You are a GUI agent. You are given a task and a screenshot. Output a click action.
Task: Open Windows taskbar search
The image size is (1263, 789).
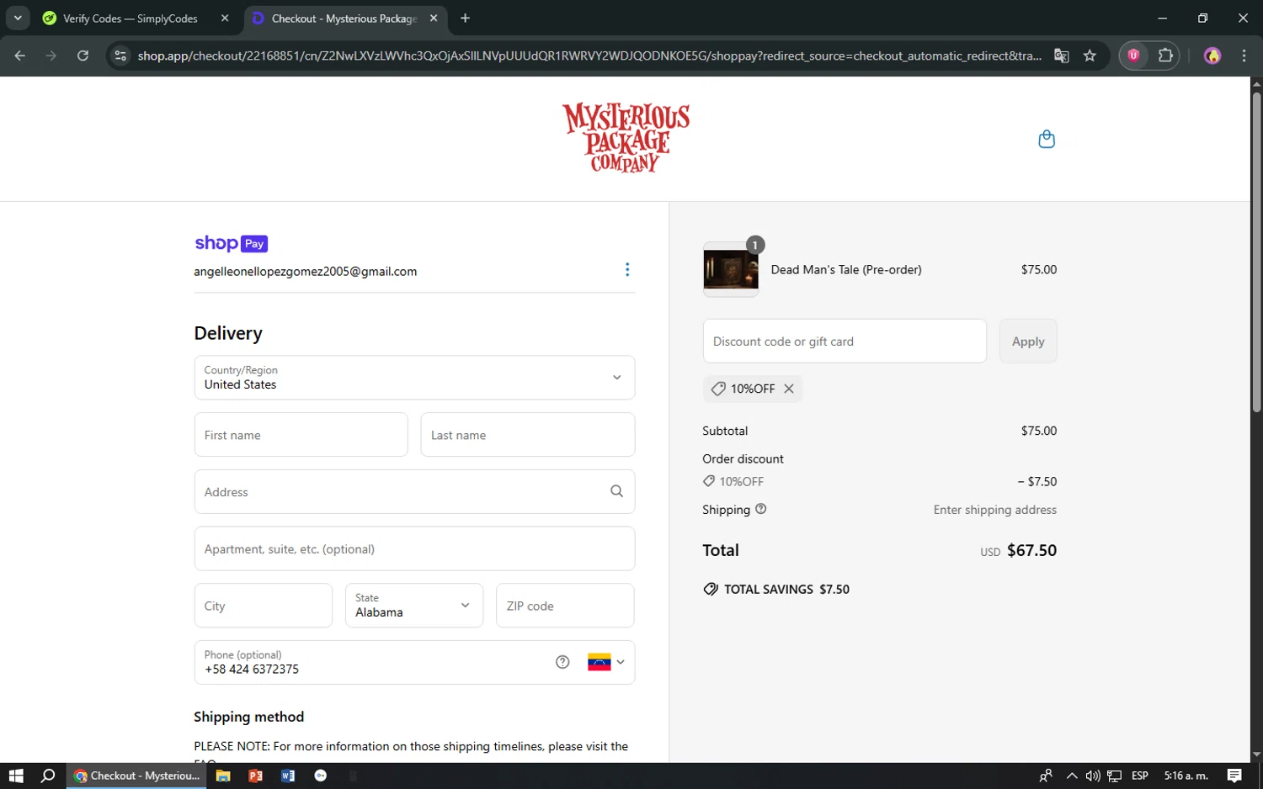click(48, 776)
